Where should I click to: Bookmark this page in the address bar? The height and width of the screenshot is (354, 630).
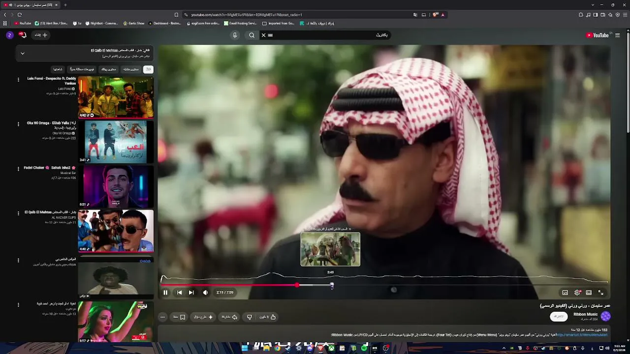coord(176,15)
